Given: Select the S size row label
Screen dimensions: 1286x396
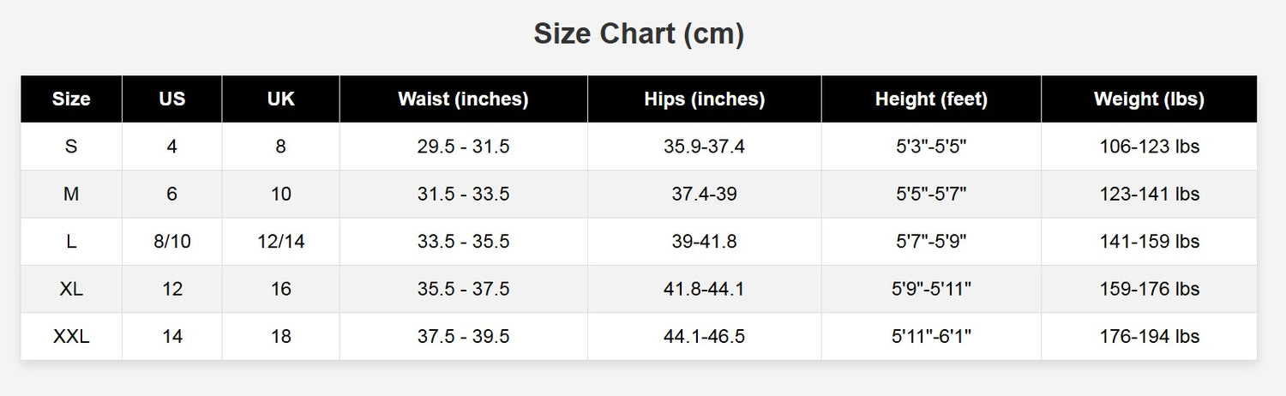Looking at the screenshot, I should pos(71,147).
